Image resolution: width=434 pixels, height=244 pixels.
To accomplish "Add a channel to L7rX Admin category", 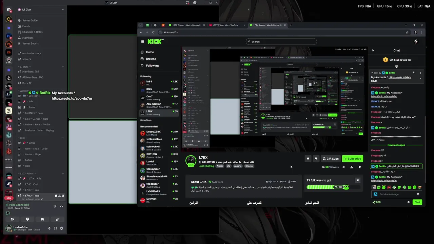I will (63, 174).
